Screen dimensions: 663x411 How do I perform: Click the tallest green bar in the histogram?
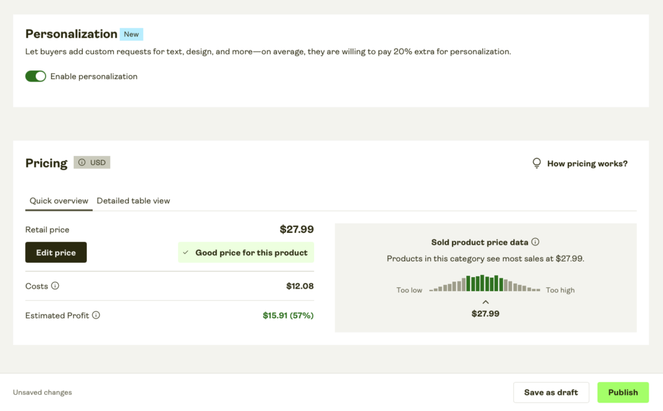click(x=481, y=283)
